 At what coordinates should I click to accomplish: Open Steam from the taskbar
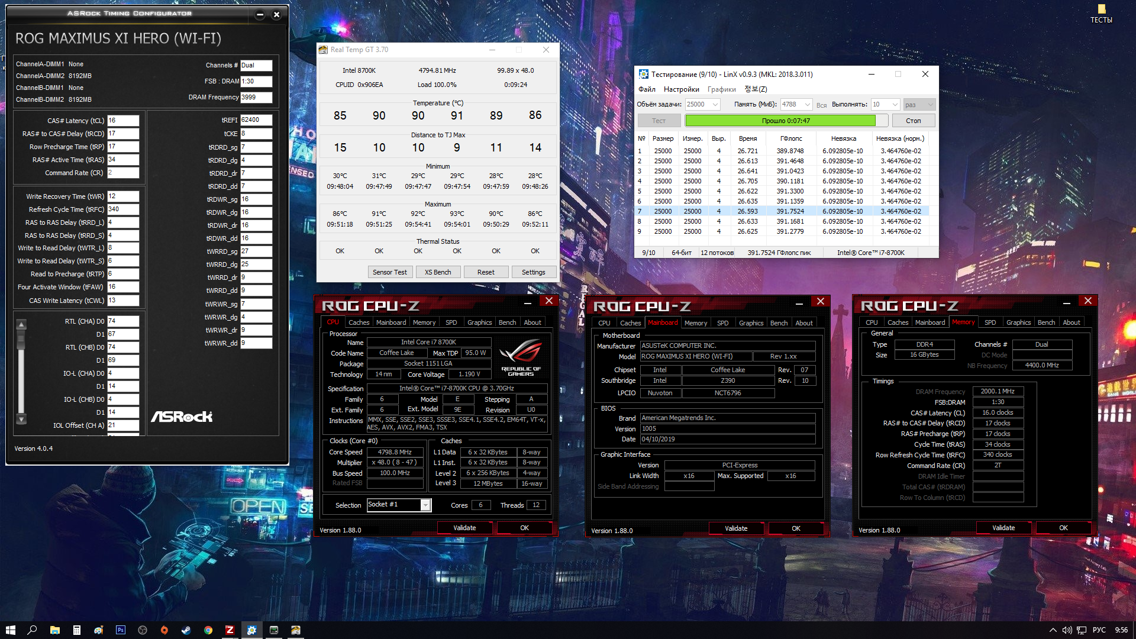186,630
